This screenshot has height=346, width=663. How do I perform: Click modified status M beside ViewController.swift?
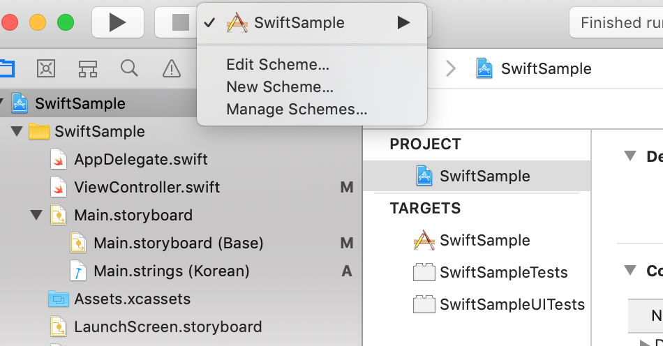click(x=347, y=188)
